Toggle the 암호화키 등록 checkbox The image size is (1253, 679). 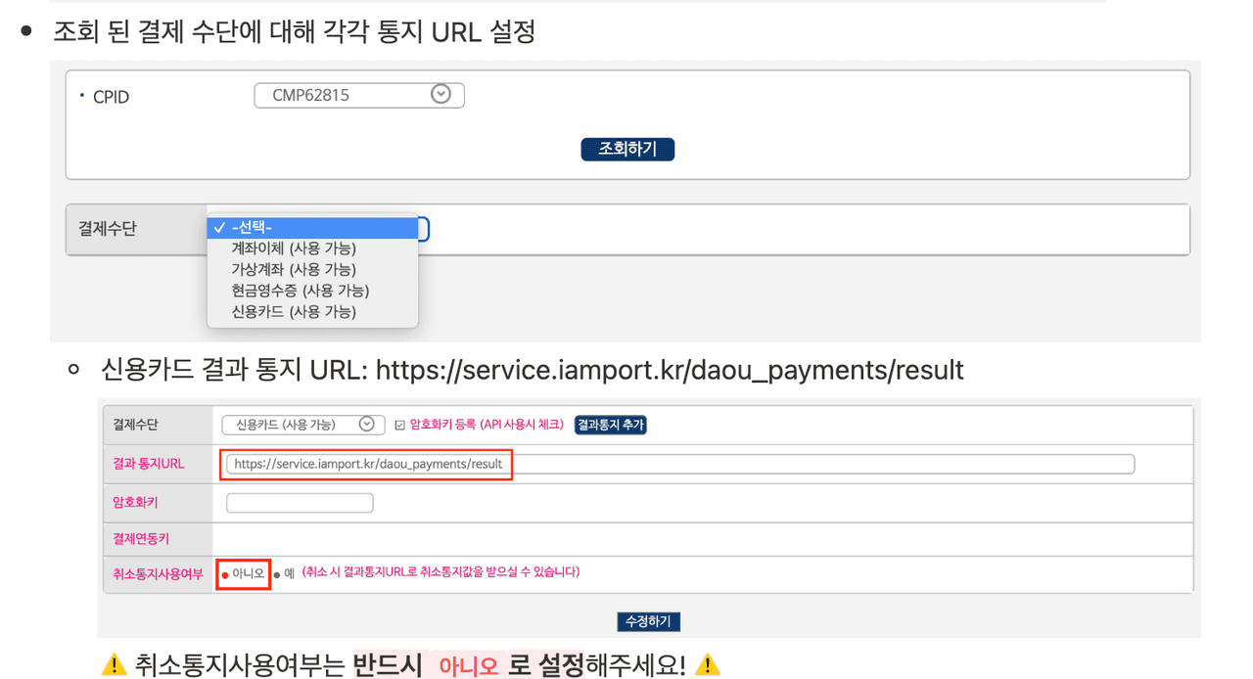click(399, 425)
